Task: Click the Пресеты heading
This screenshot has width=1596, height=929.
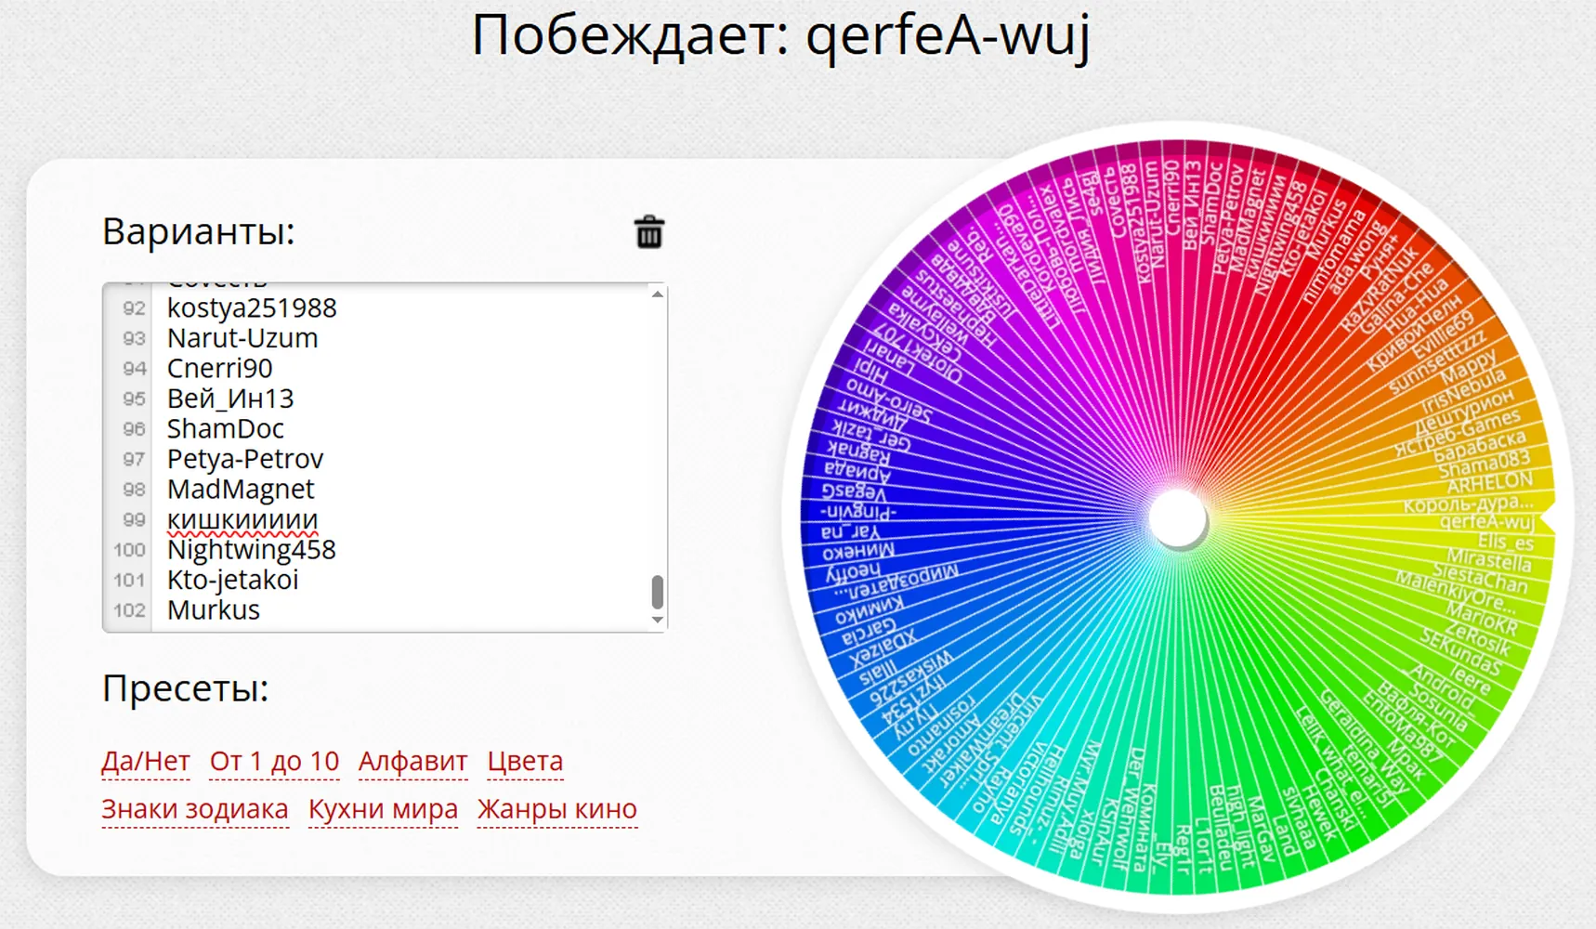Action: coord(186,688)
